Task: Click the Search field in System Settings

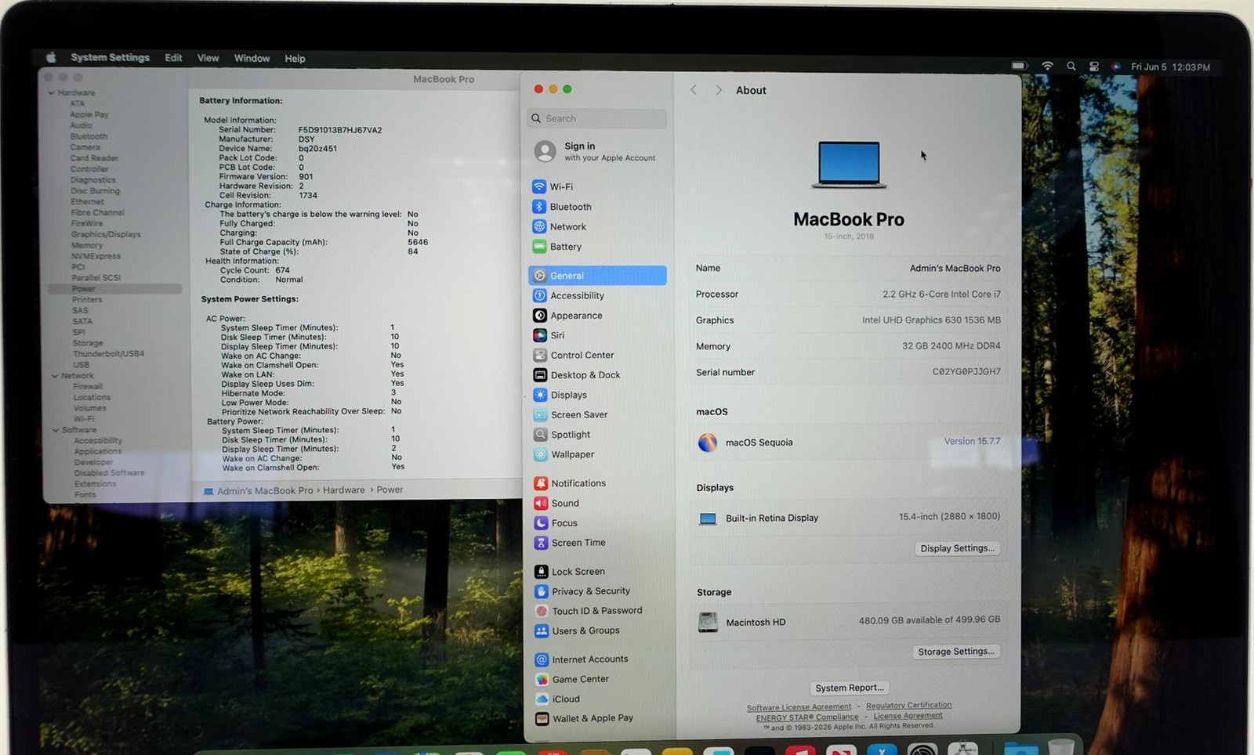Action: tap(597, 118)
